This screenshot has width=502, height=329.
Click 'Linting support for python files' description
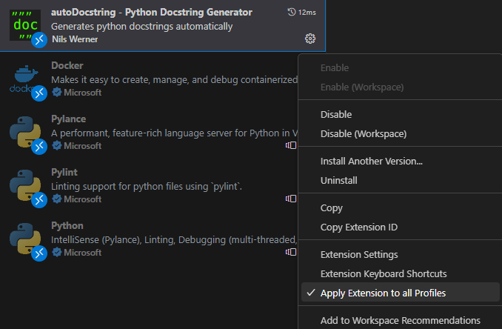point(147,186)
